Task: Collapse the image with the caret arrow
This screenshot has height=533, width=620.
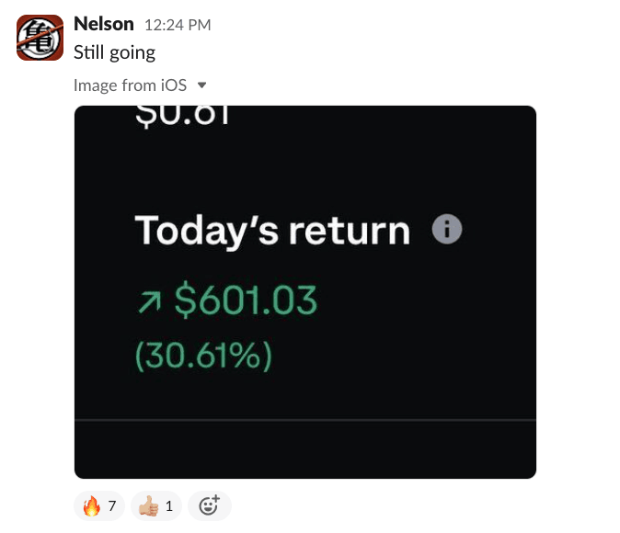Action: (202, 85)
